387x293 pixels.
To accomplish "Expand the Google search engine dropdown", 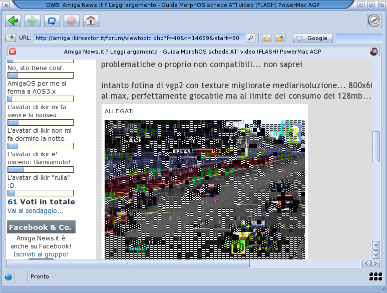I will pos(313,38).
